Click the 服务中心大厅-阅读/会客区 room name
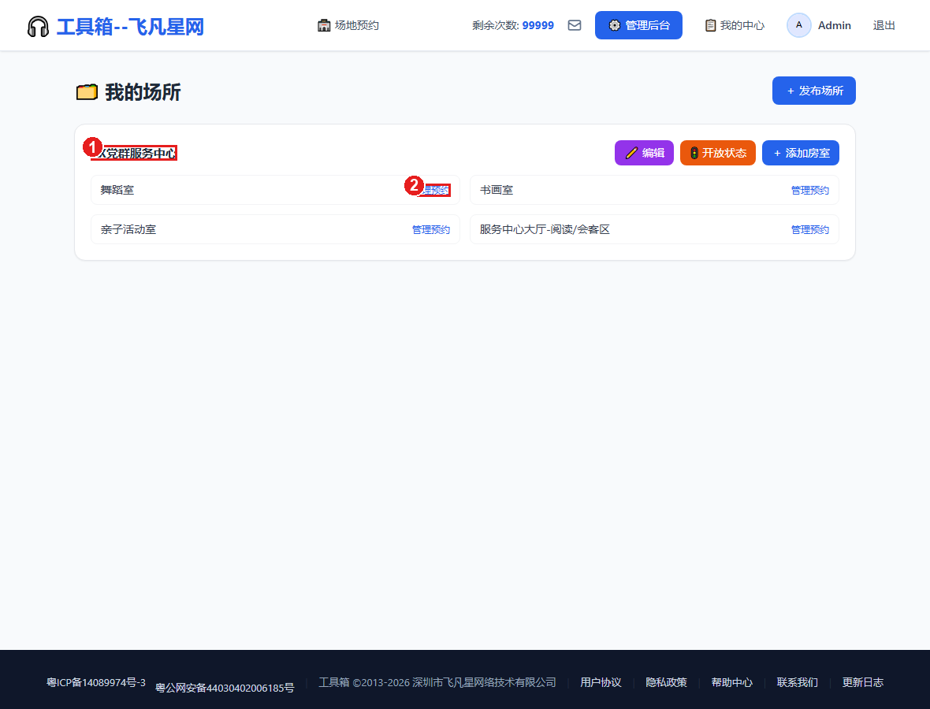Viewport: 930px width, 709px height. coord(545,230)
